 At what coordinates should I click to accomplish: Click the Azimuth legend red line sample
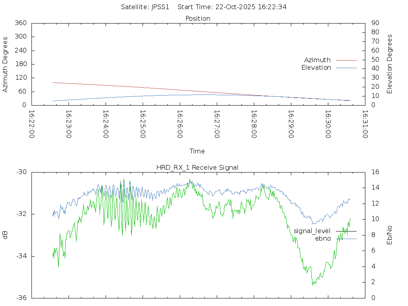pos(346,60)
